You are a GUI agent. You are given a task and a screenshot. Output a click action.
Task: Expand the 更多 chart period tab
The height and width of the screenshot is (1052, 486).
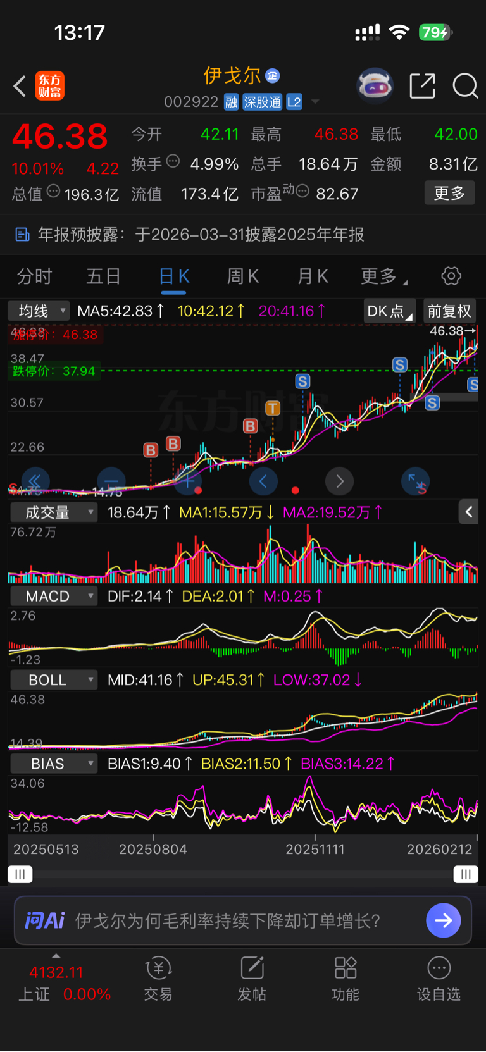point(383,276)
